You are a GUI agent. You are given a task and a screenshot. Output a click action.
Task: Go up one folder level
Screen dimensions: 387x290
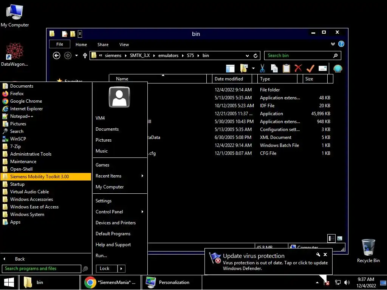pyautogui.click(x=85, y=56)
